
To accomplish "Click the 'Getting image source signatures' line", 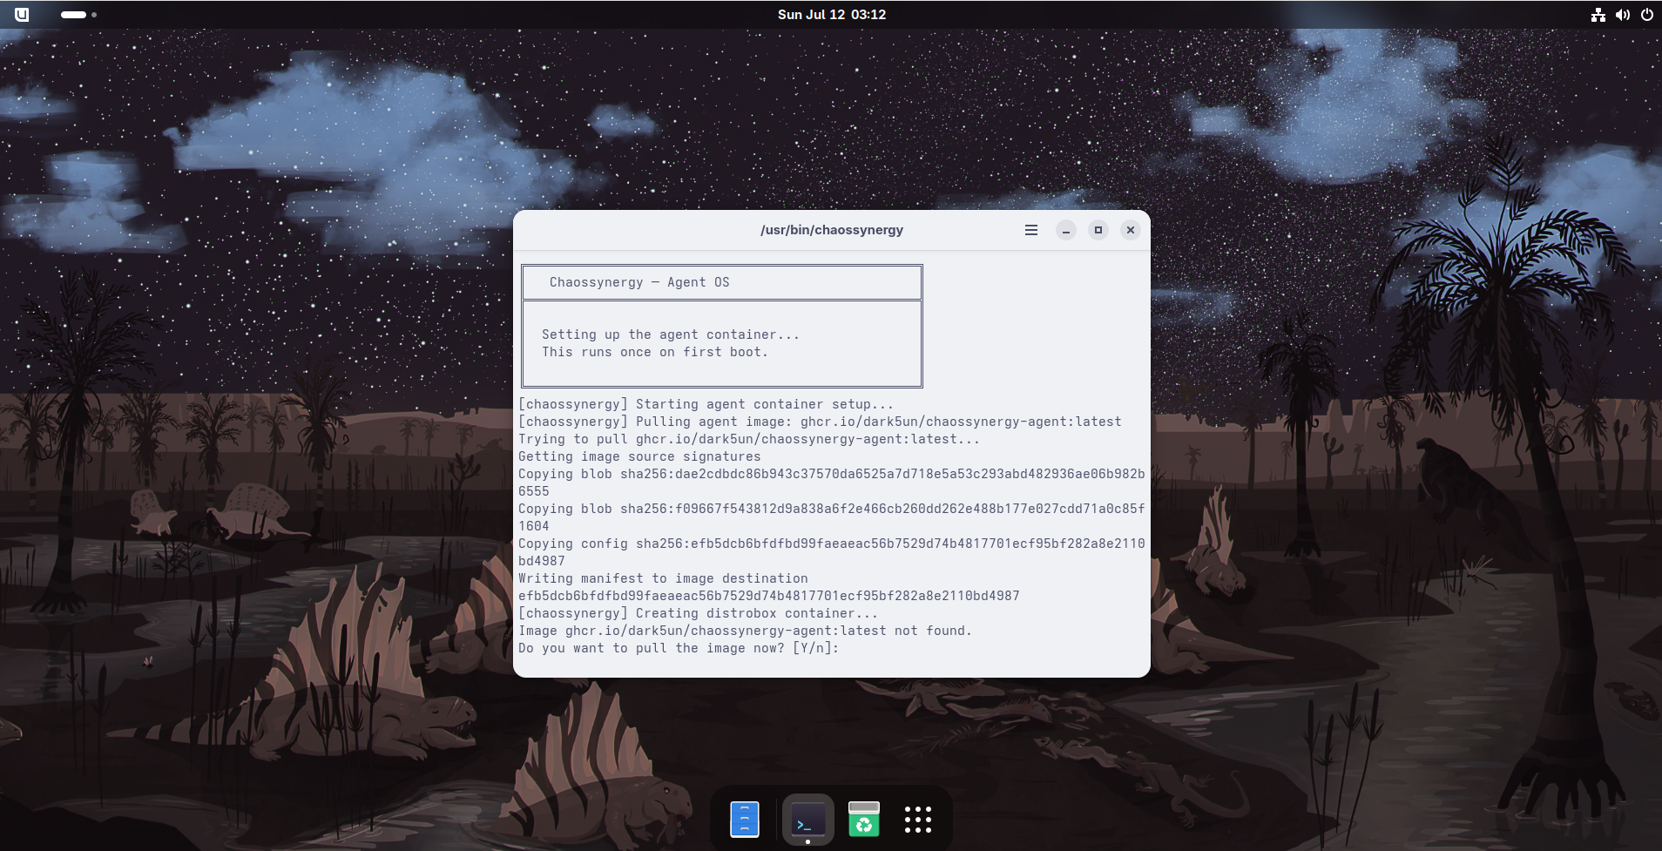I will click(639, 456).
